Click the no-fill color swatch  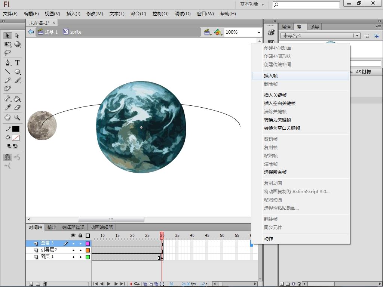(x=16, y=138)
